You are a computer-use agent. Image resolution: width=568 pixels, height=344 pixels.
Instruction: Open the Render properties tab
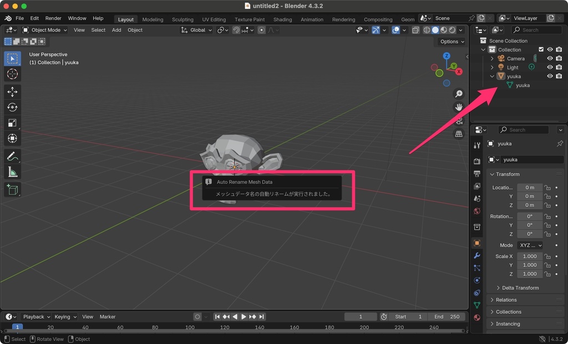tap(476, 160)
